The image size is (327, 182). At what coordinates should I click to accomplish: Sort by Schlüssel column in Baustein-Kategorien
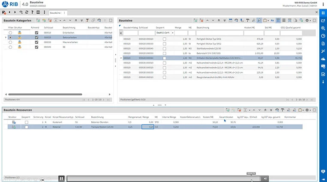coord(48,27)
